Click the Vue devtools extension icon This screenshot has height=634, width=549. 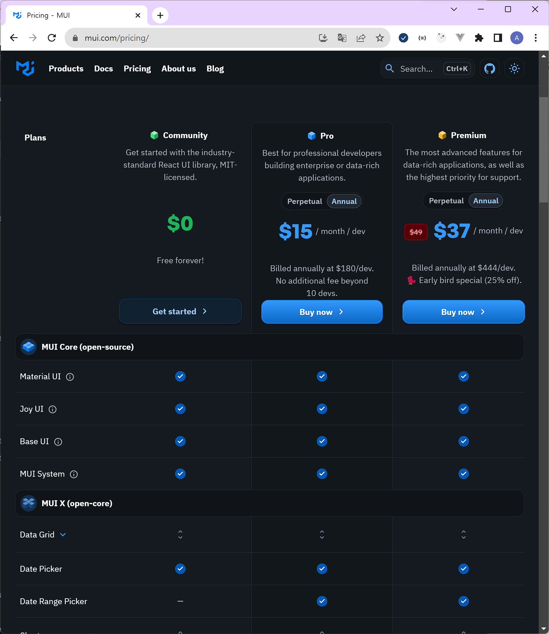[460, 38]
